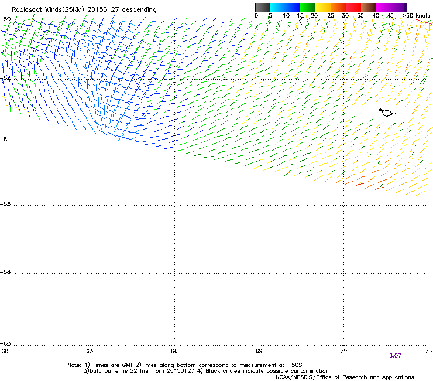The width and height of the screenshot is (433, 381).
Task: Click the legend label '40'
Action: 376,16
